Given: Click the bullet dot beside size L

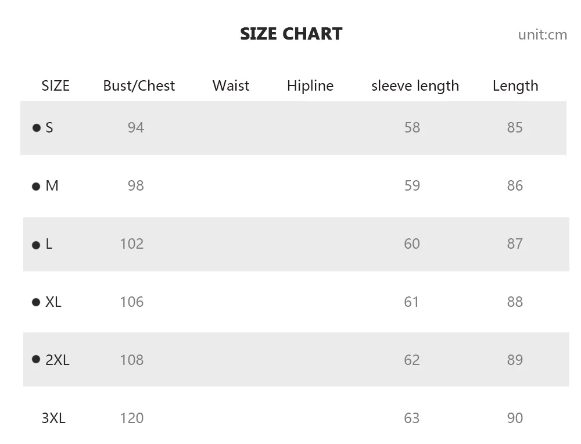Looking at the screenshot, I should 36,245.
